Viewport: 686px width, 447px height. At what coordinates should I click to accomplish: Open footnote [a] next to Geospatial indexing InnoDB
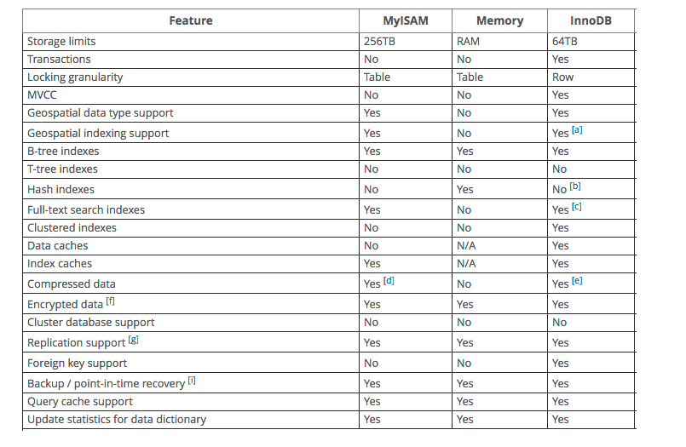click(577, 130)
